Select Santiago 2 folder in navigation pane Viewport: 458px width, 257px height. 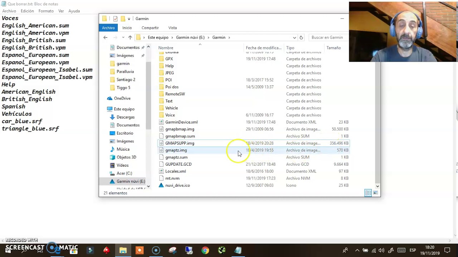click(x=126, y=80)
